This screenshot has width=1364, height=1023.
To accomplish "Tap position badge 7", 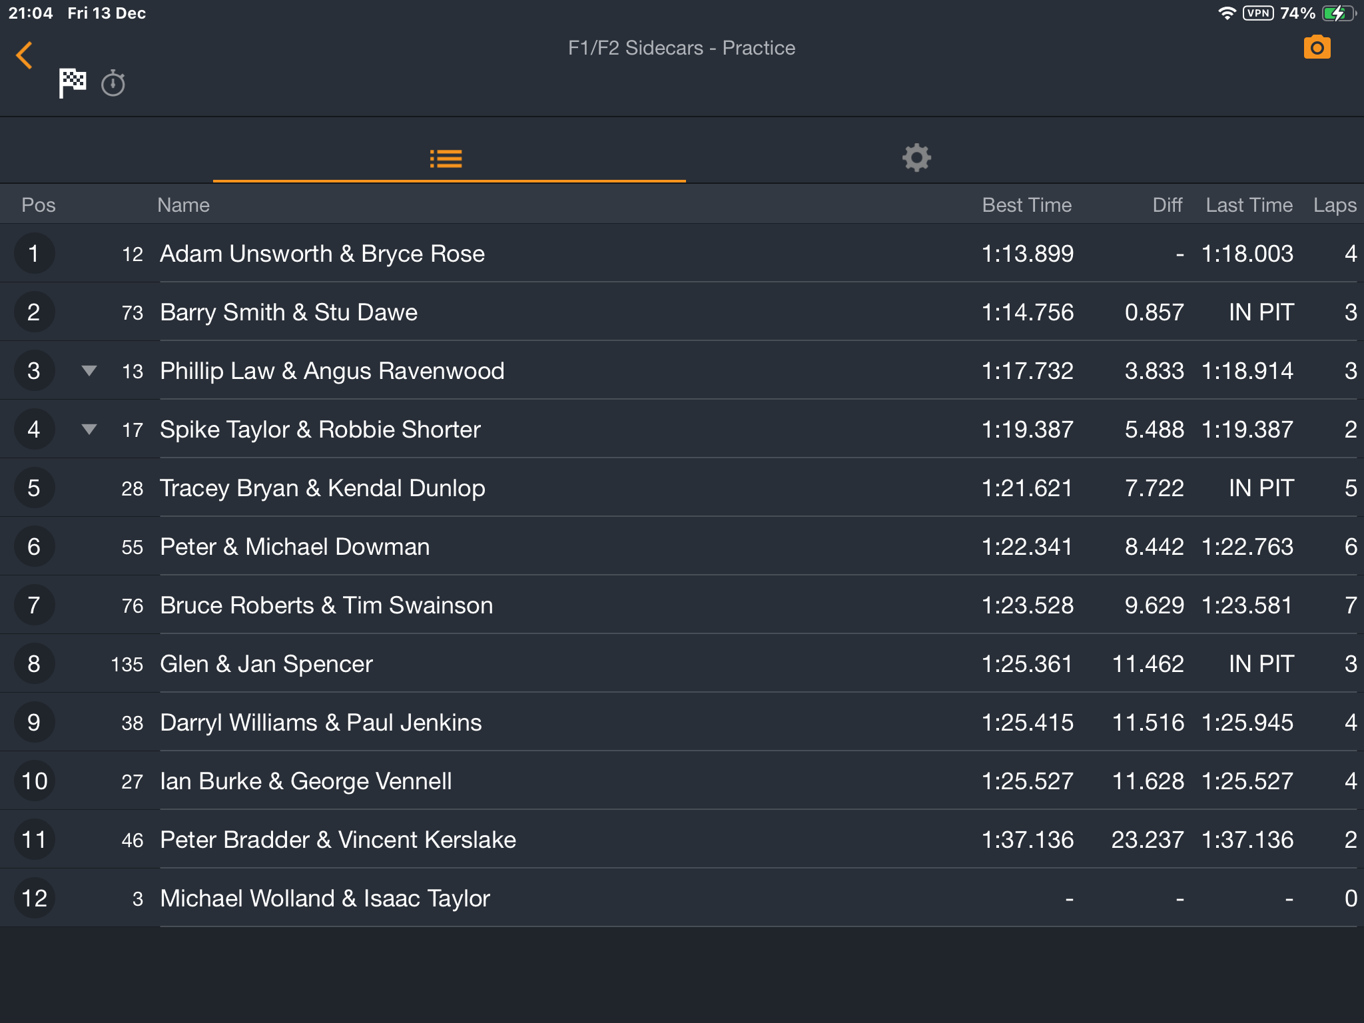I will click(34, 605).
